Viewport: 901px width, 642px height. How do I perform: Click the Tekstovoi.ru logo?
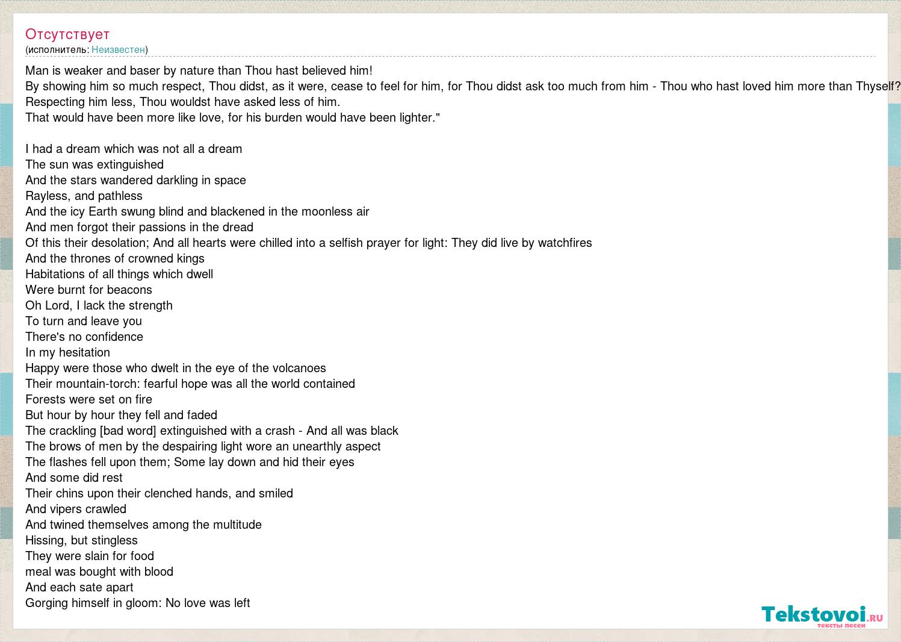822,616
